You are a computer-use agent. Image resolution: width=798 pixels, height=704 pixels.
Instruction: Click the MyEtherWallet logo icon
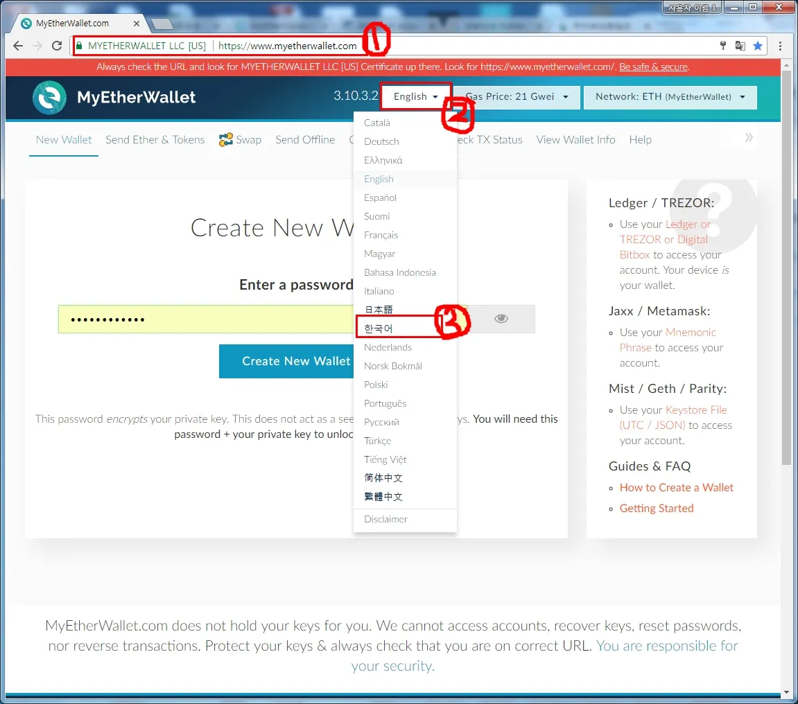coord(49,97)
